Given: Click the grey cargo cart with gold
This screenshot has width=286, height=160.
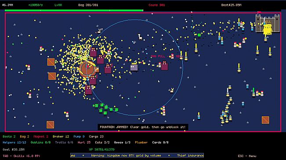Looking at the screenshot, I should [x=134, y=67].
